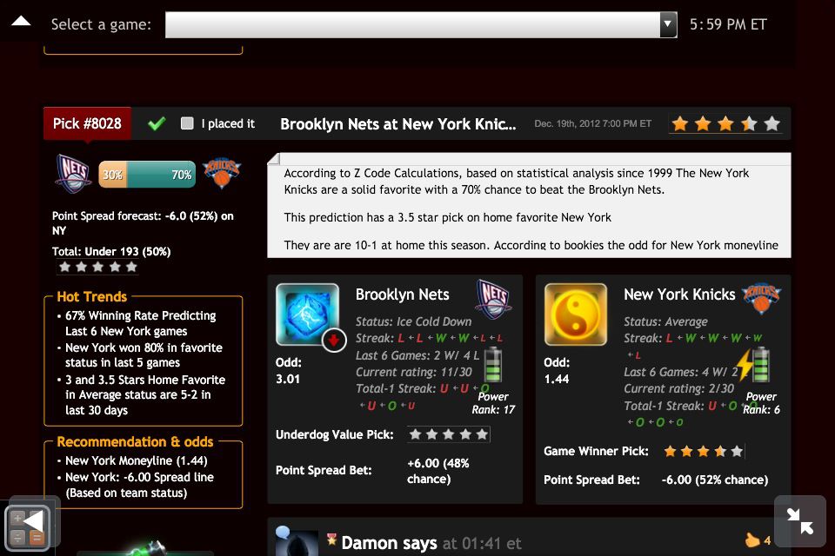Screen dimensions: 835x556
Task: Collapse panel with top-left up arrow
Action: (x=21, y=21)
